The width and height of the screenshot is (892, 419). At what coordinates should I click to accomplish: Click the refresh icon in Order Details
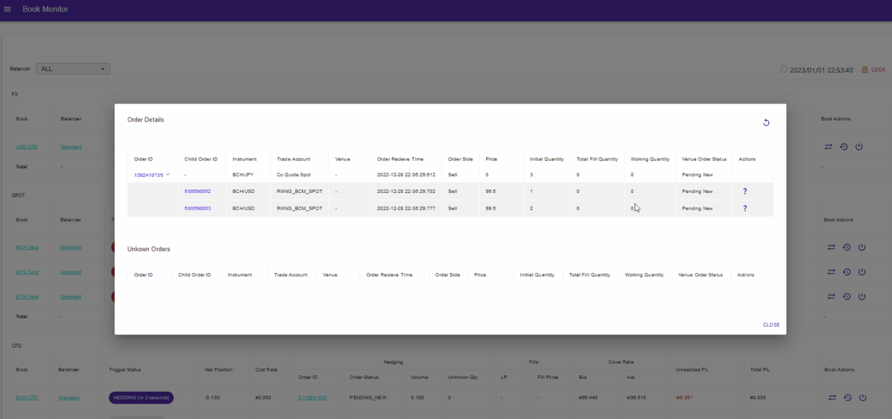tap(766, 122)
